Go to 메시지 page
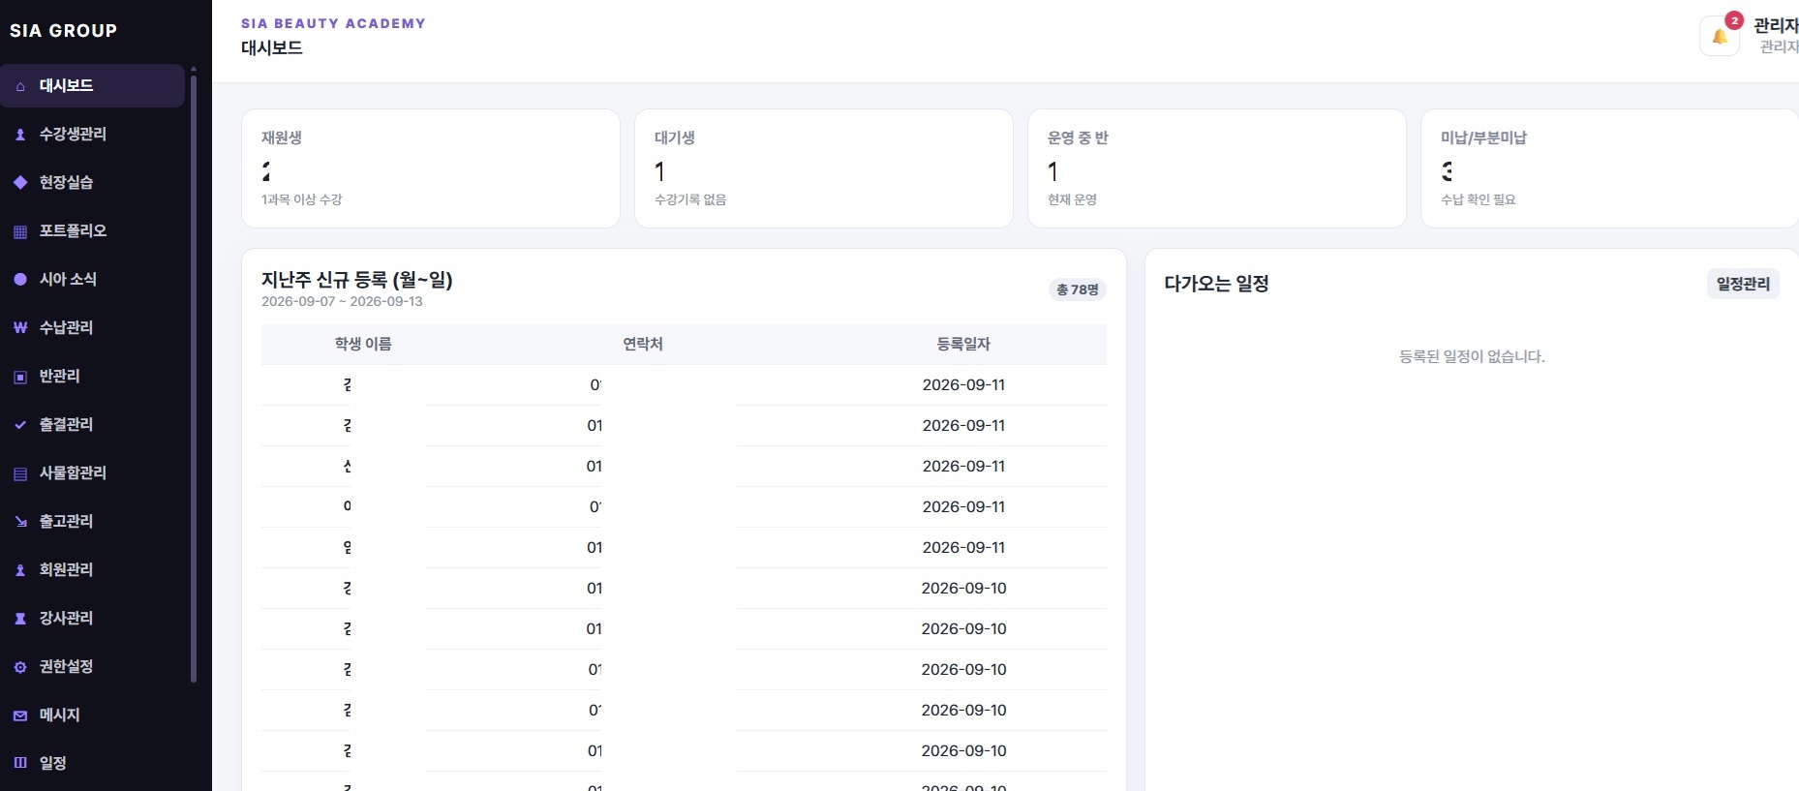Screen dimensions: 1799x791 (92, 715)
